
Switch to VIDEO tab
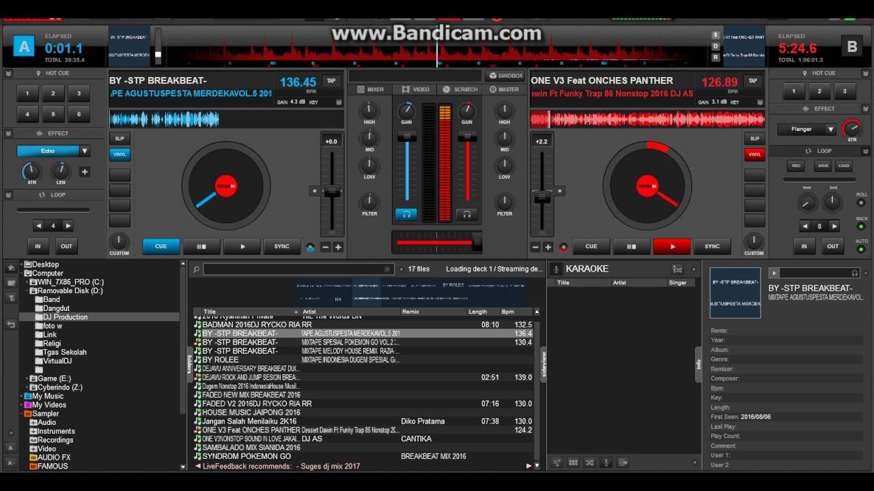click(x=416, y=89)
